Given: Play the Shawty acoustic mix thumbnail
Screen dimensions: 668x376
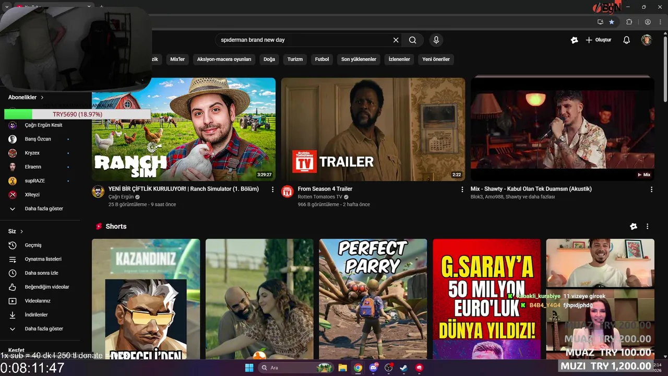Looking at the screenshot, I should pos(563,130).
